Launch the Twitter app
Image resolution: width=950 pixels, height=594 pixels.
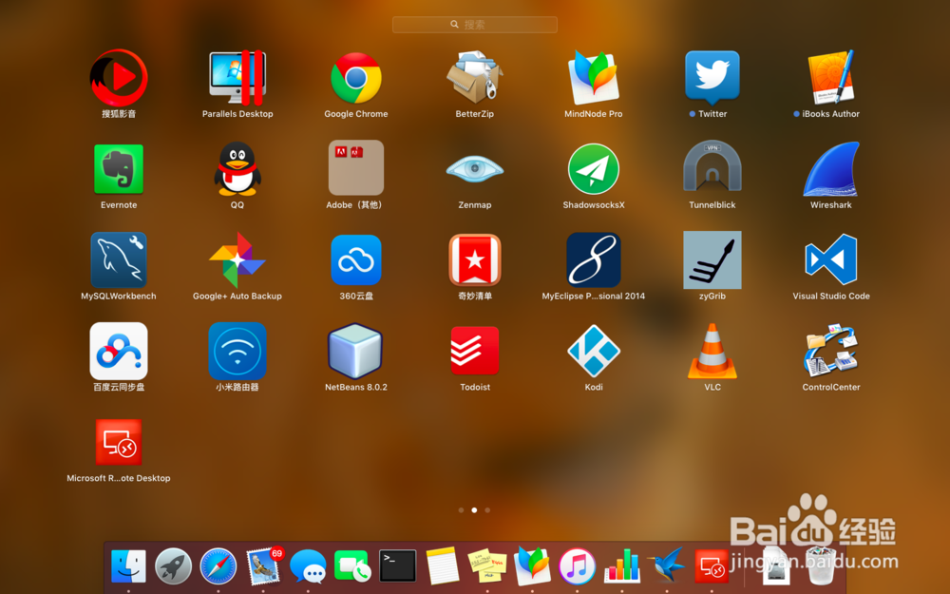(x=712, y=78)
